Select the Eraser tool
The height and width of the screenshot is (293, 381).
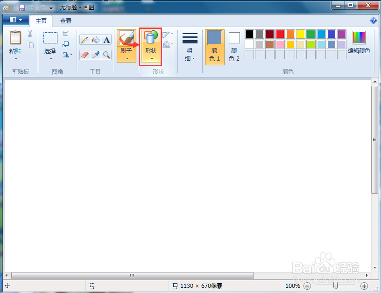(x=85, y=55)
